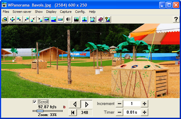Click the yellow question mark picture icon

click(x=107, y=19)
